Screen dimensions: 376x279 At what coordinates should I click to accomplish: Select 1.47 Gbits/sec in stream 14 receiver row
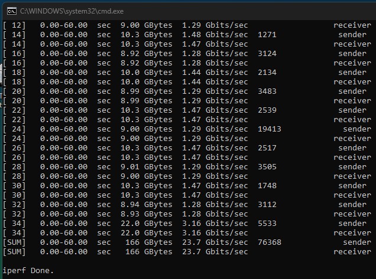tap(215, 44)
